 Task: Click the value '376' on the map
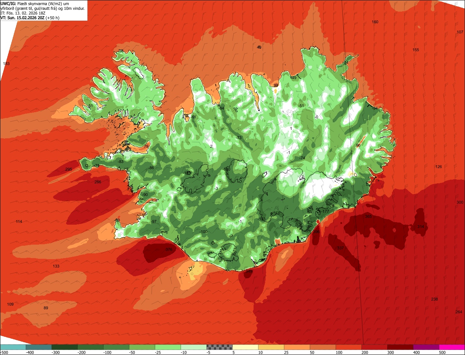click(169, 249)
